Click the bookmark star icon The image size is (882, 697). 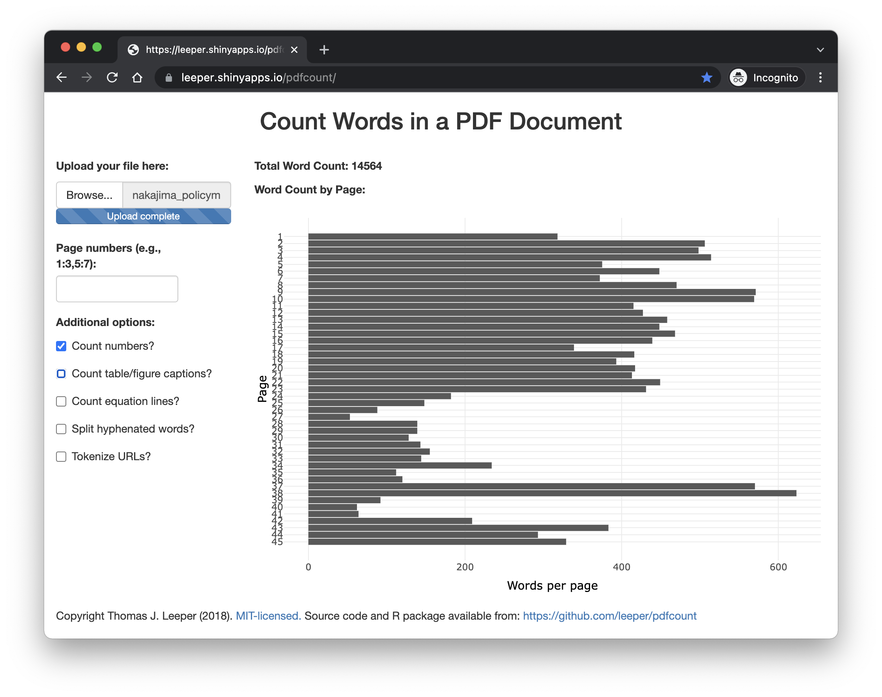706,77
